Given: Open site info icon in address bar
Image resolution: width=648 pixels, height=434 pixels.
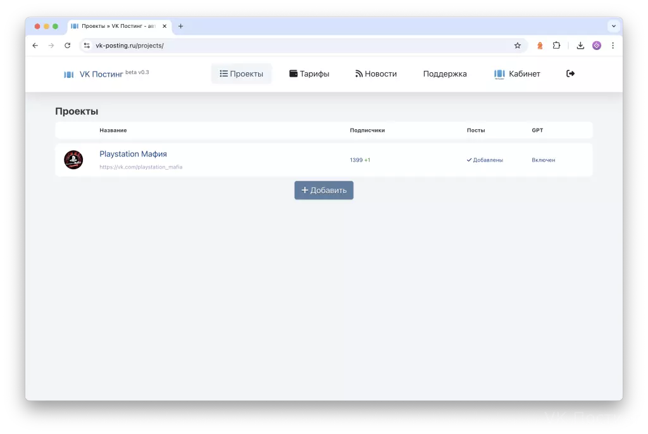Looking at the screenshot, I should coord(87,46).
